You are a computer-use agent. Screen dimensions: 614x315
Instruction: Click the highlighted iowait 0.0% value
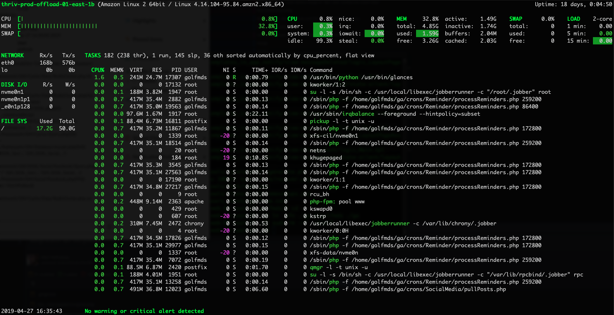click(374, 33)
